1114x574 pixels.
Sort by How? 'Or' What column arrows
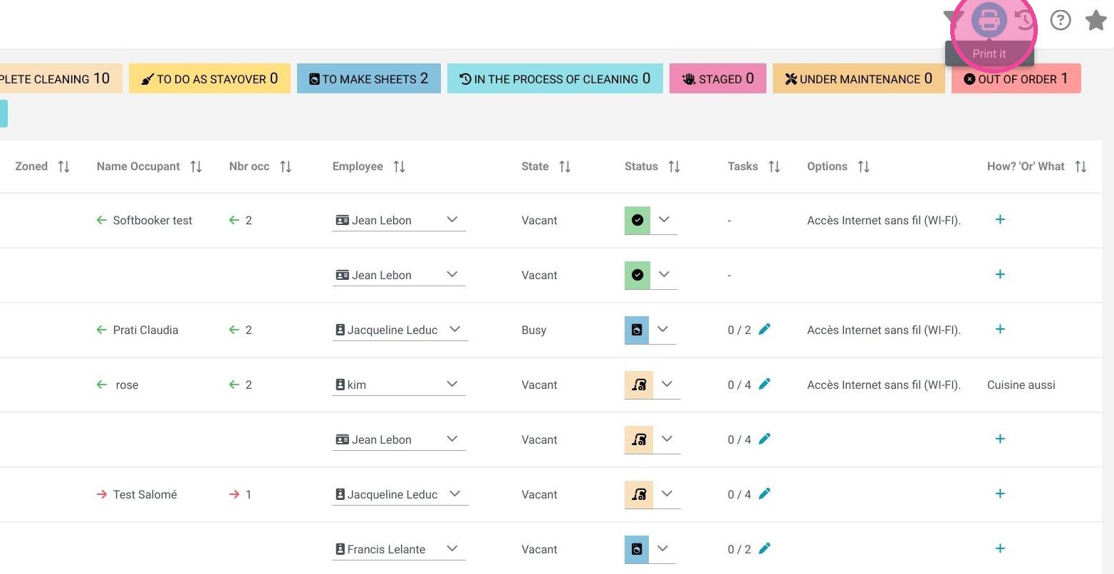[x=1081, y=167]
